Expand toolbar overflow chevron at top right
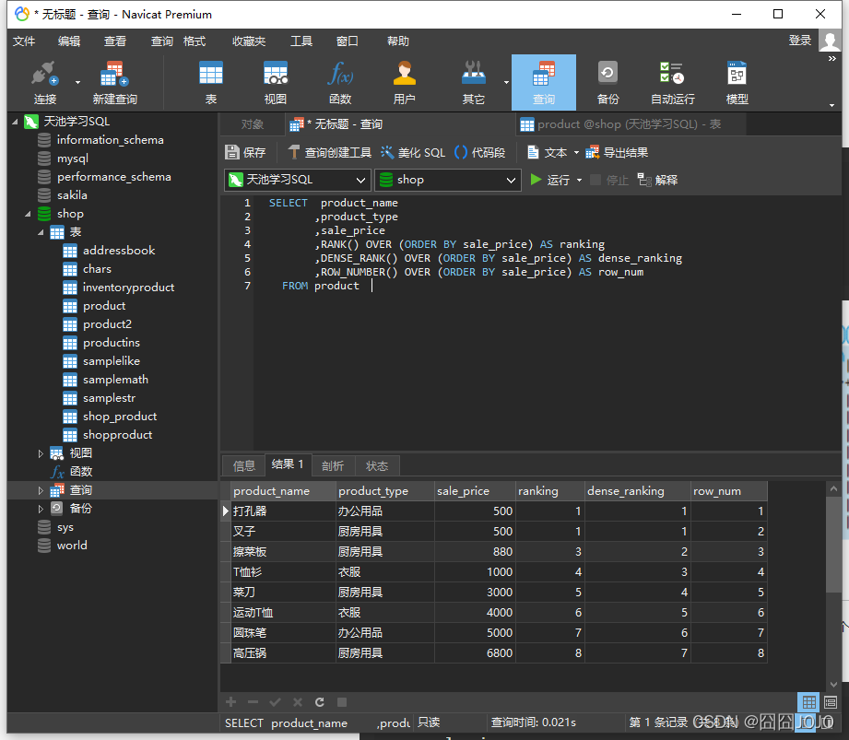 tap(832, 58)
